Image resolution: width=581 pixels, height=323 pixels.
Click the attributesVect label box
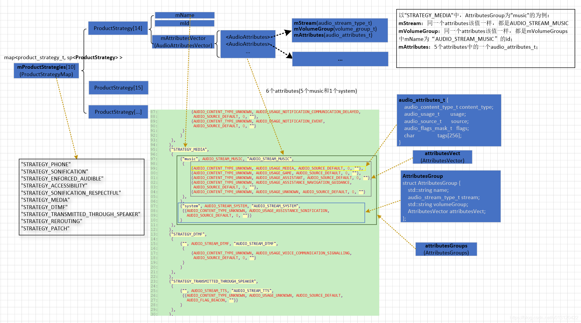point(442,157)
